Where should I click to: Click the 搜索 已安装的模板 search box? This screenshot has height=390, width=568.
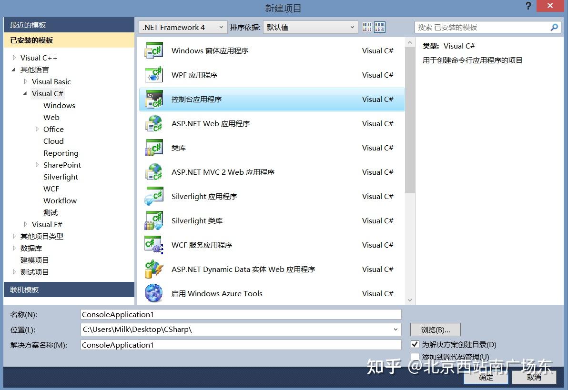click(x=487, y=27)
